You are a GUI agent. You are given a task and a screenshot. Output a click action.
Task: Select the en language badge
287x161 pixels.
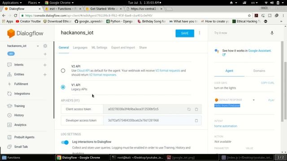point(11,54)
